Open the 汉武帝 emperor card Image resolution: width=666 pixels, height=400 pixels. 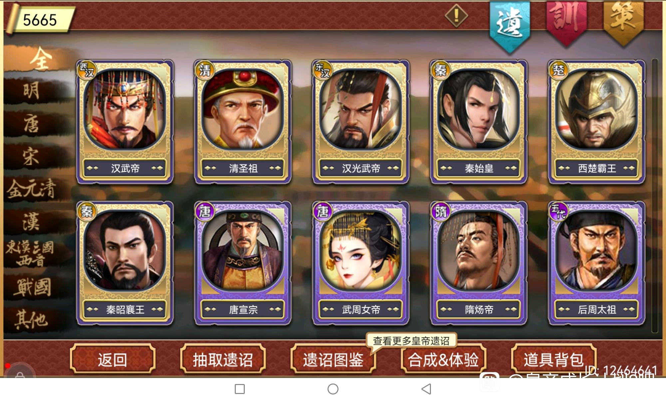pos(125,122)
